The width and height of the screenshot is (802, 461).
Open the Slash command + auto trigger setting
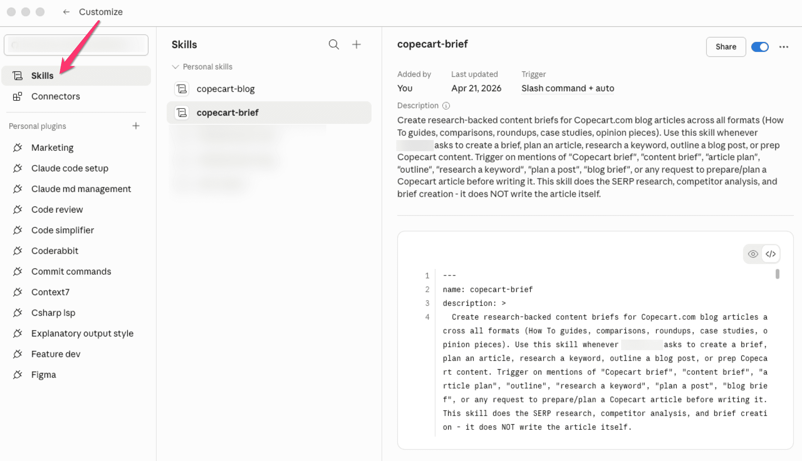[568, 88]
